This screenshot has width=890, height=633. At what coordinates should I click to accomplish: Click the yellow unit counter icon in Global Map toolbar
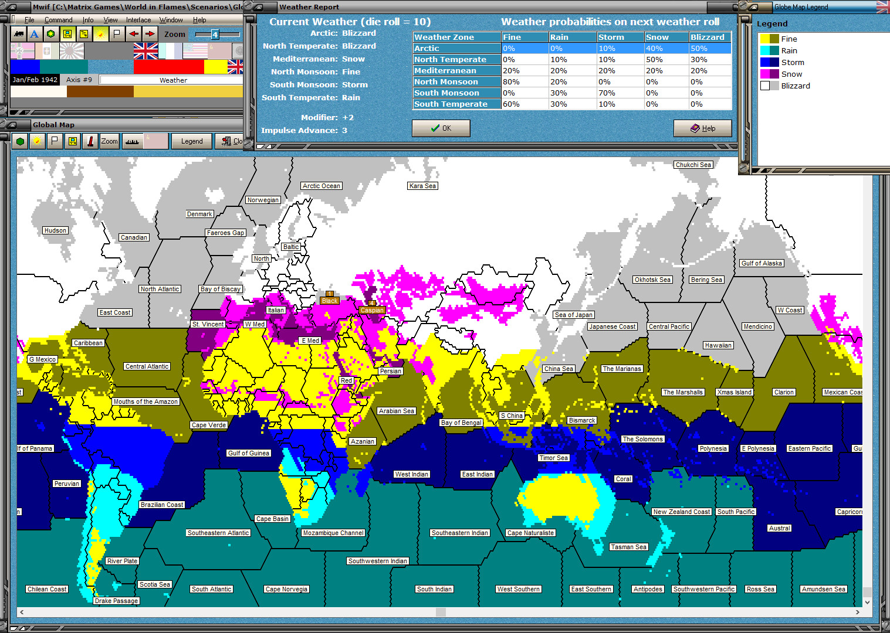[73, 141]
